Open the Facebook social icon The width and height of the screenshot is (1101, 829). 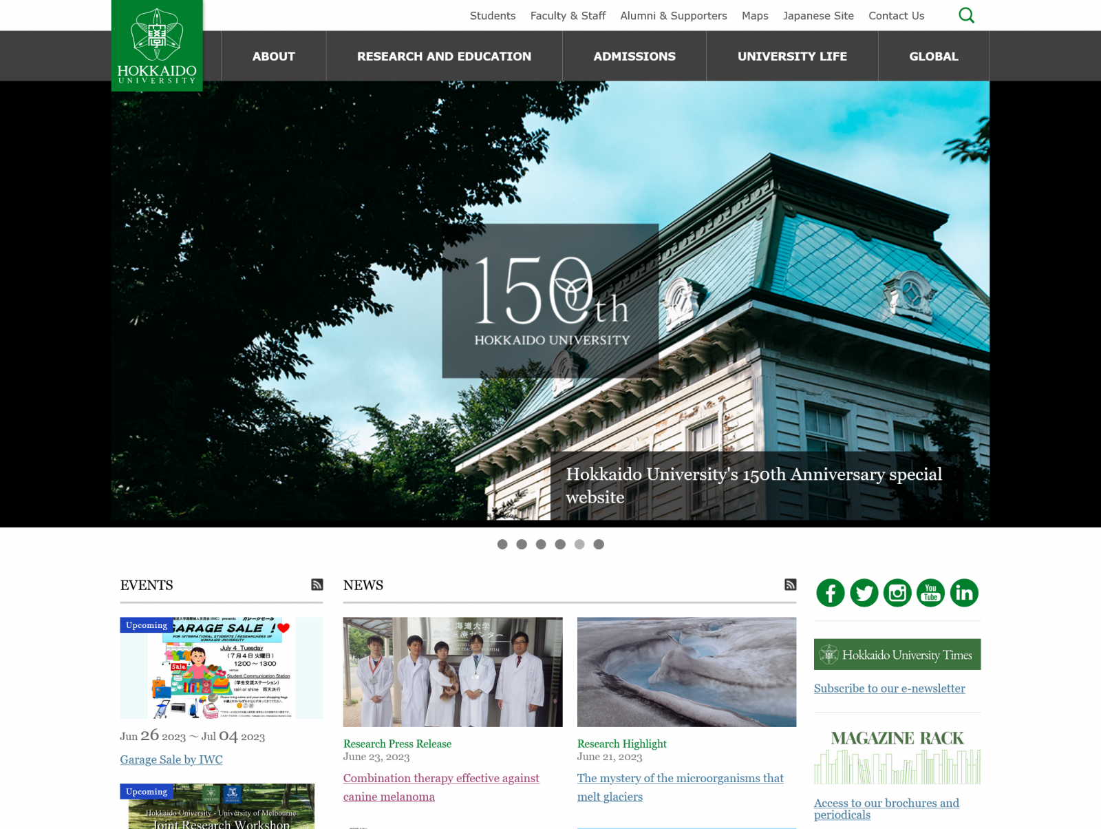coord(831,593)
